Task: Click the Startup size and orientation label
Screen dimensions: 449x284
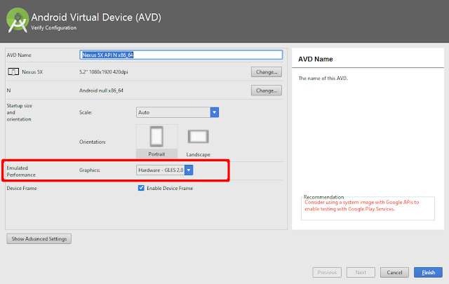Action: (19, 112)
